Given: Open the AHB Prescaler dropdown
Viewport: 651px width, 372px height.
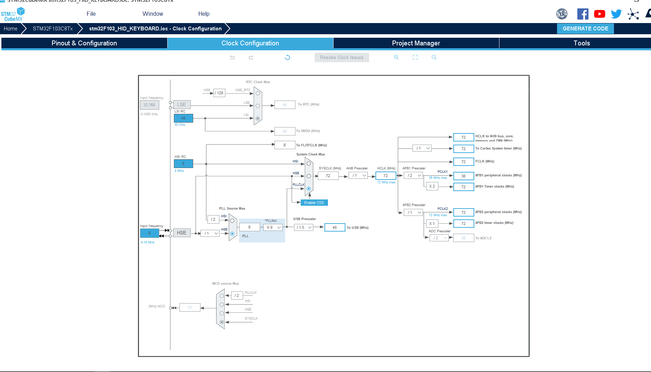Looking at the screenshot, I should (x=358, y=176).
